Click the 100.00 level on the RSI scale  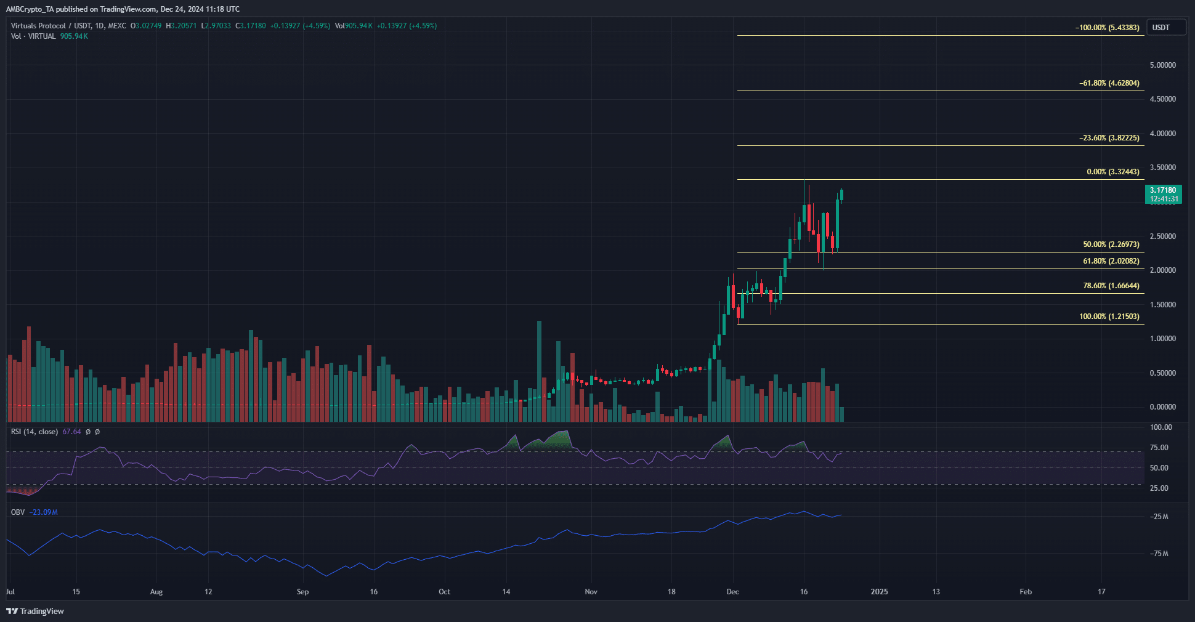[x=1161, y=427]
